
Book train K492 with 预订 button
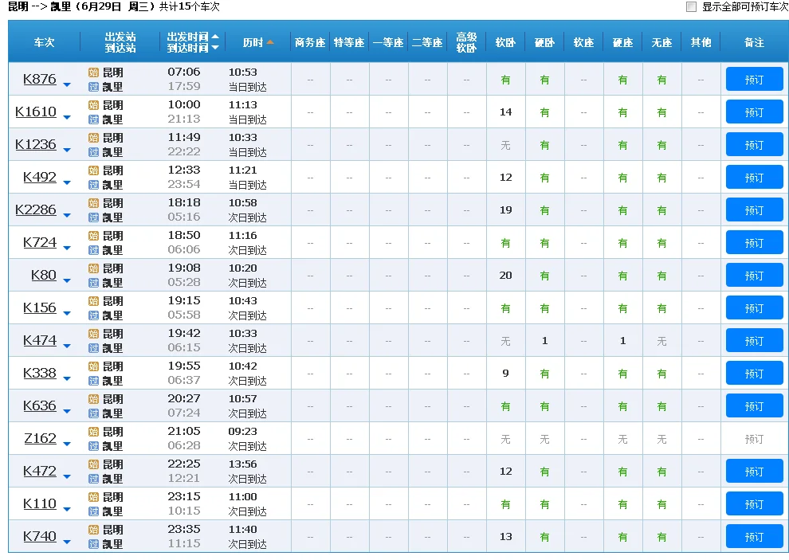click(754, 178)
